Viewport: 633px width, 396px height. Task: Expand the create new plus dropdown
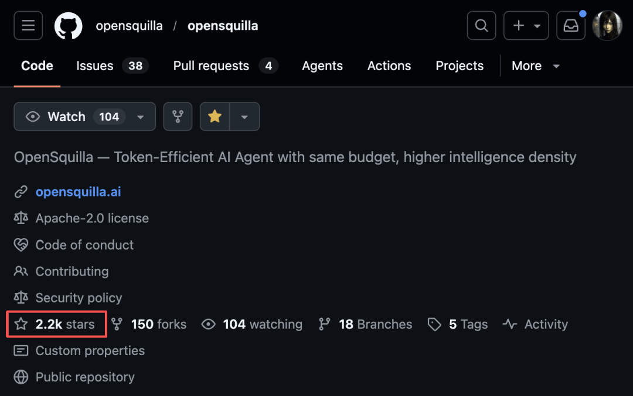[x=526, y=26]
